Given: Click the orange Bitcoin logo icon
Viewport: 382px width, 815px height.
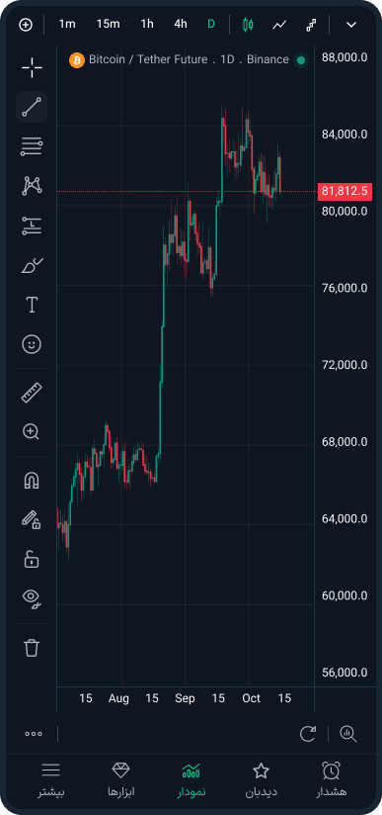Looking at the screenshot, I should [x=77, y=60].
